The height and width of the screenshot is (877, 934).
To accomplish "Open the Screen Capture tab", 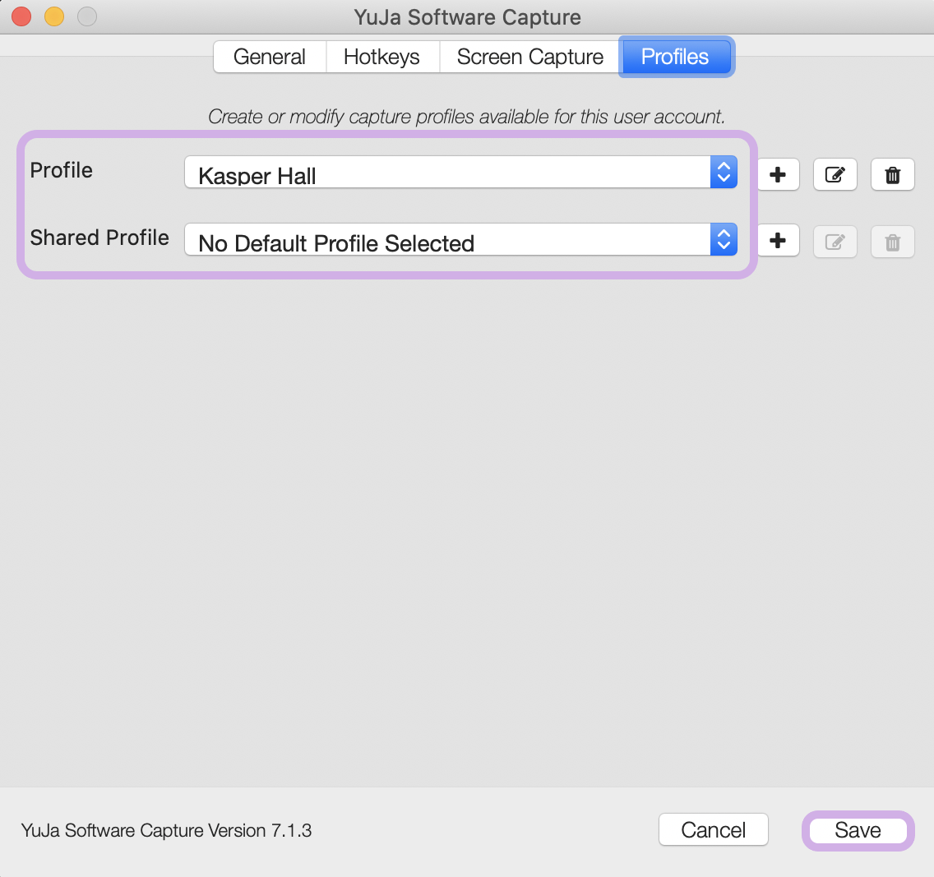I will 530,57.
